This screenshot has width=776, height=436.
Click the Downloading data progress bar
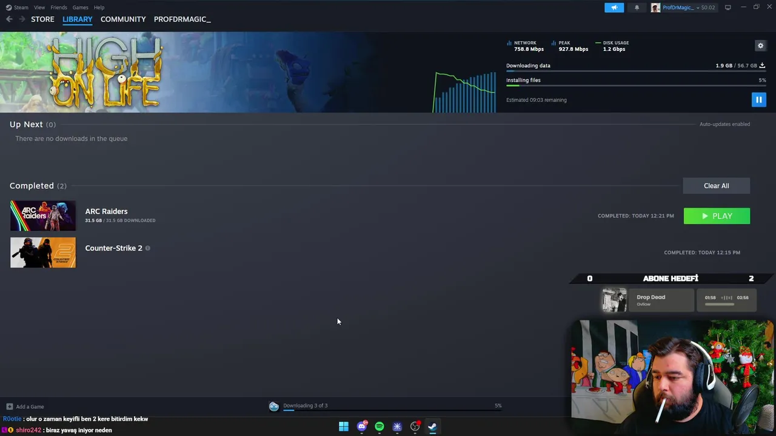click(x=636, y=71)
